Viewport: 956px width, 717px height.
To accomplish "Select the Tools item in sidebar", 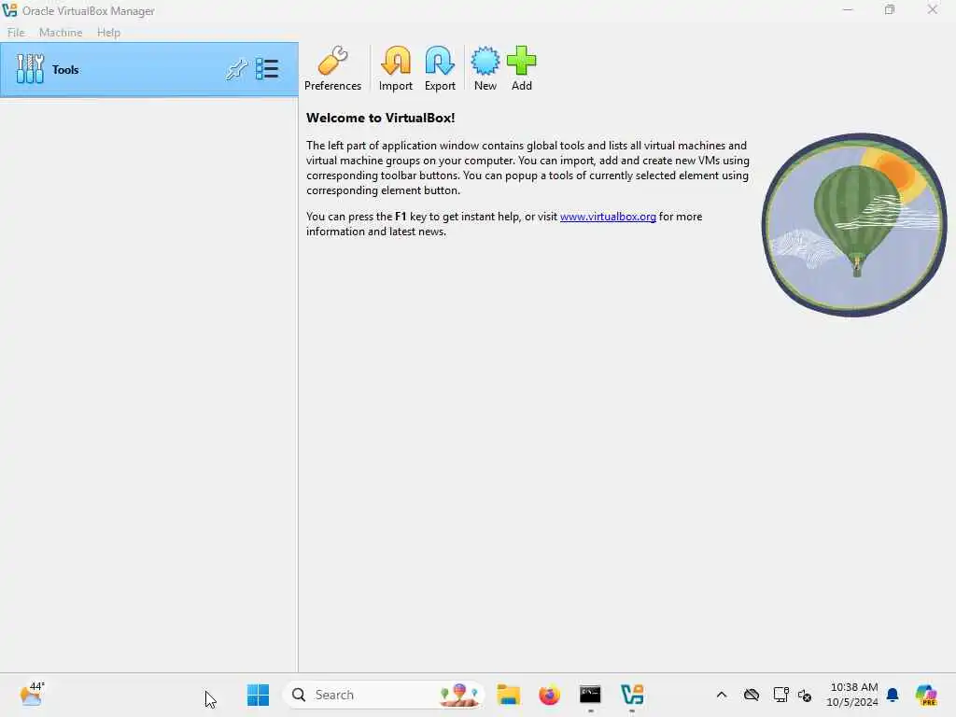I will (148, 69).
